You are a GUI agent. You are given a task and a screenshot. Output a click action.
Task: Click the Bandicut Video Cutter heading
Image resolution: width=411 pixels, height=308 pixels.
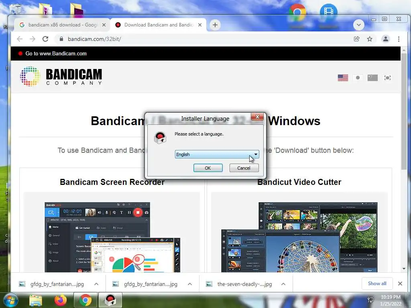[x=299, y=182]
